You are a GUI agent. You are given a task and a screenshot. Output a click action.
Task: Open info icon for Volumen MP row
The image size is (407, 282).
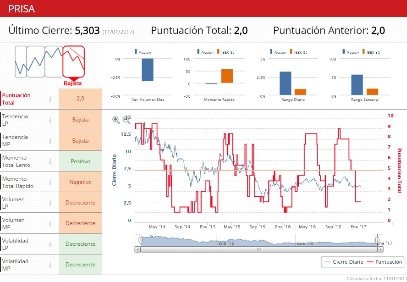click(x=50, y=224)
